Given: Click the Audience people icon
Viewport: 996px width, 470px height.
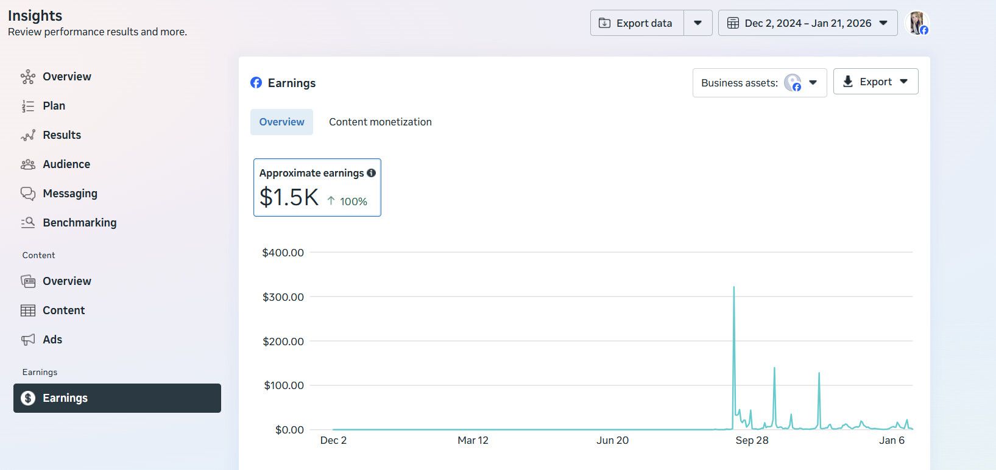Looking at the screenshot, I should (x=28, y=164).
